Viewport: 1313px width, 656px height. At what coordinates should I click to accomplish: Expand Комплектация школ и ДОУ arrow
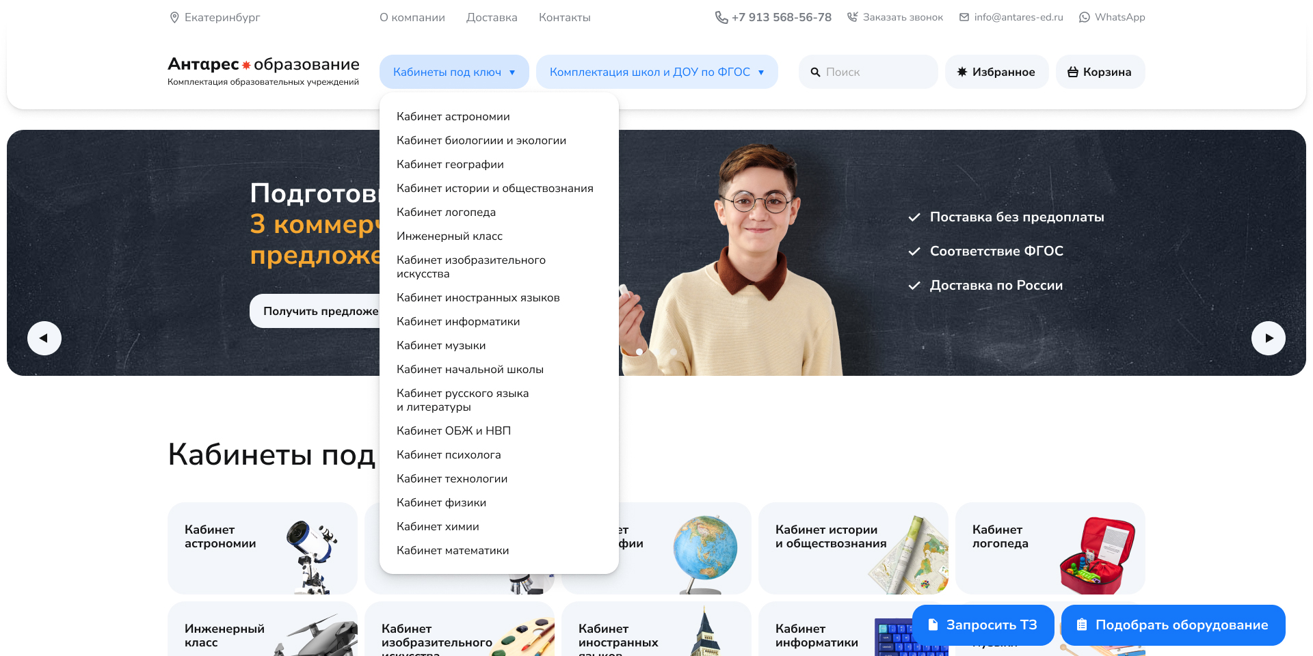(x=761, y=72)
